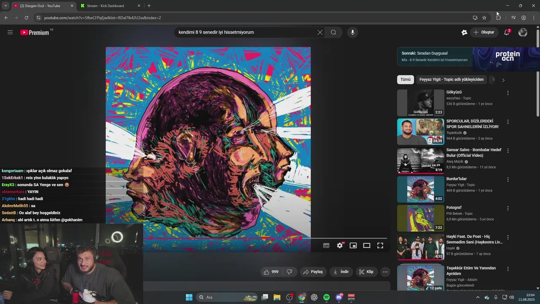Screen dimensions: 540x304
Task: Open volume control in system tray
Action: (x=512, y=297)
